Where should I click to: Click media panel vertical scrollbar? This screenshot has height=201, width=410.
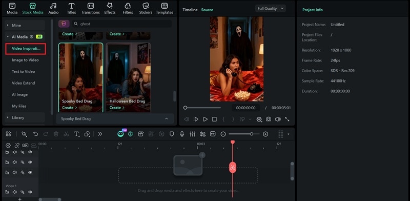click(x=174, y=96)
